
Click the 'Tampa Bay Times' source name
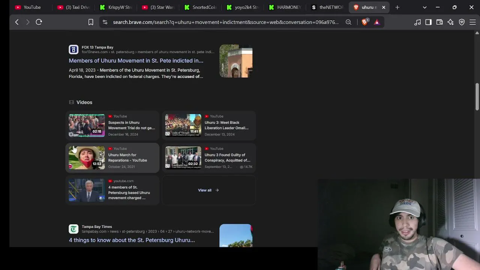(x=97, y=226)
